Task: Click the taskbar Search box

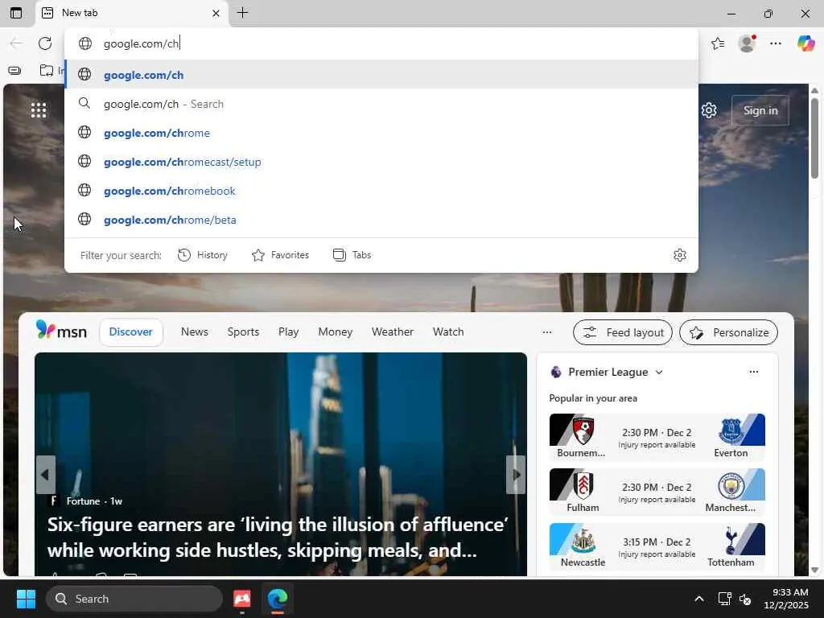Action: (x=134, y=599)
